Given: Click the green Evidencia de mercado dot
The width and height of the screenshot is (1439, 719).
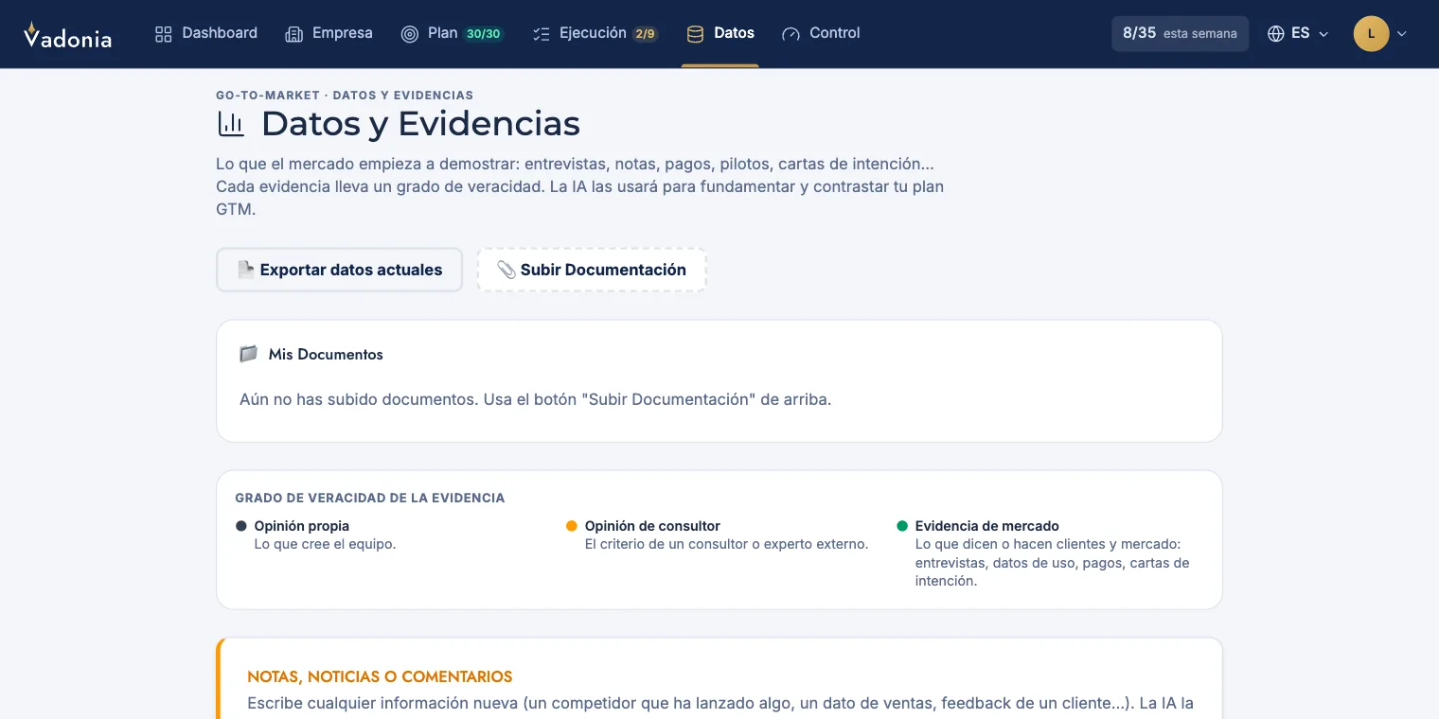Looking at the screenshot, I should point(902,526).
